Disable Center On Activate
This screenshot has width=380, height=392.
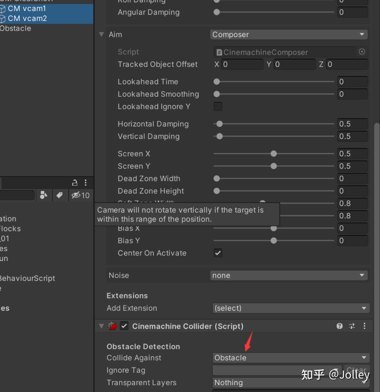[x=218, y=253]
